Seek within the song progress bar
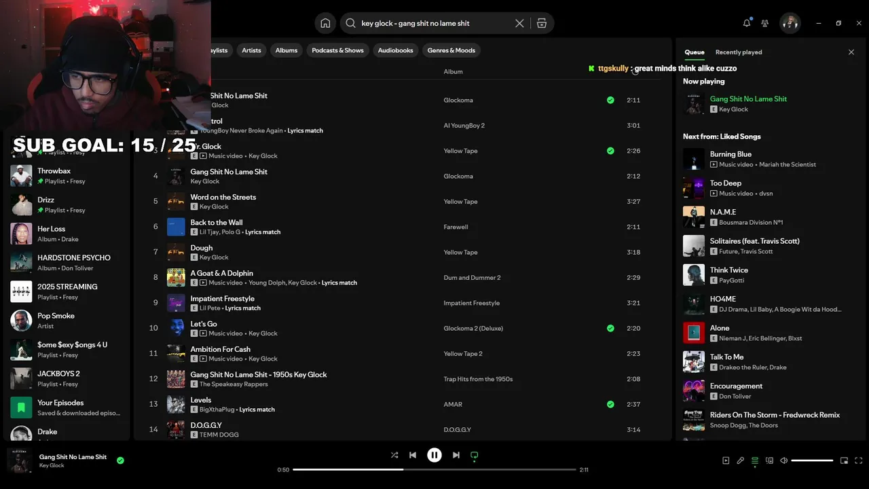 click(434, 469)
